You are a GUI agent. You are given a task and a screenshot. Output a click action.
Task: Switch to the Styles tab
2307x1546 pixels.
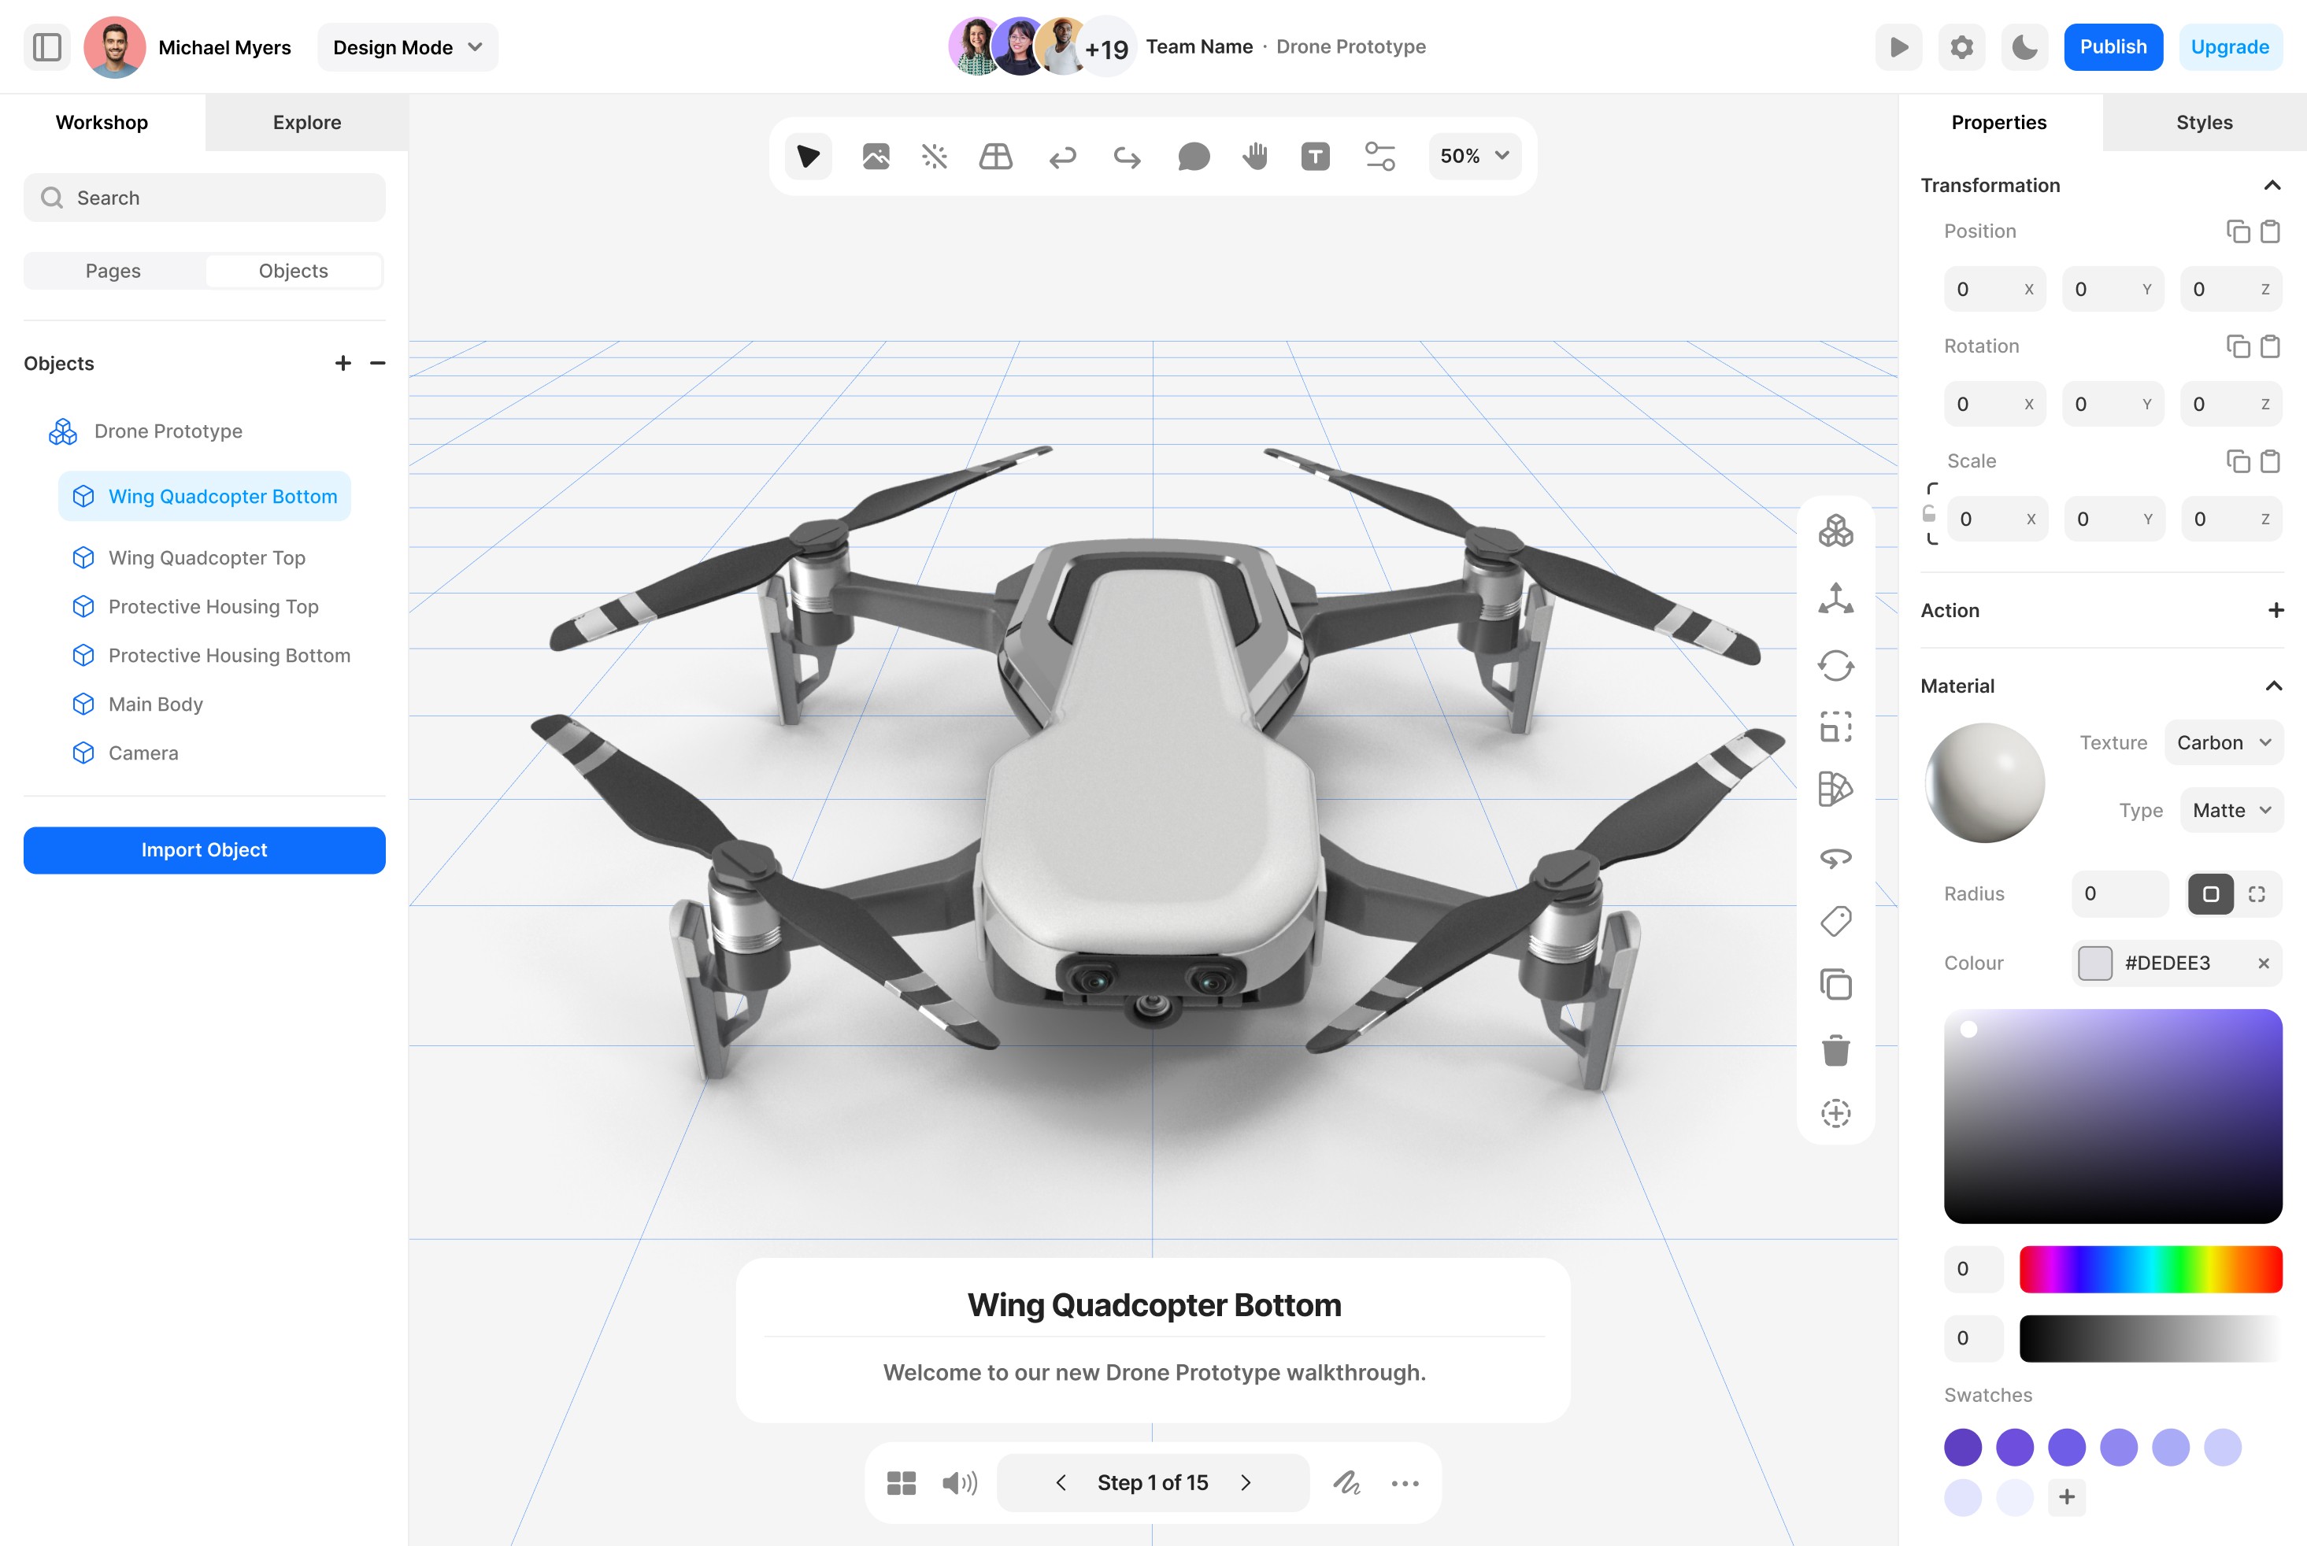pyautogui.click(x=2203, y=122)
